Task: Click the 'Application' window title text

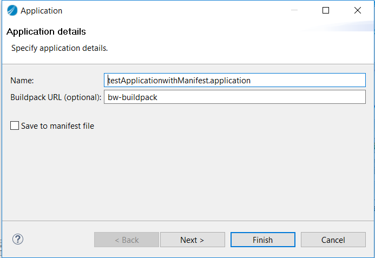Action: [x=41, y=11]
